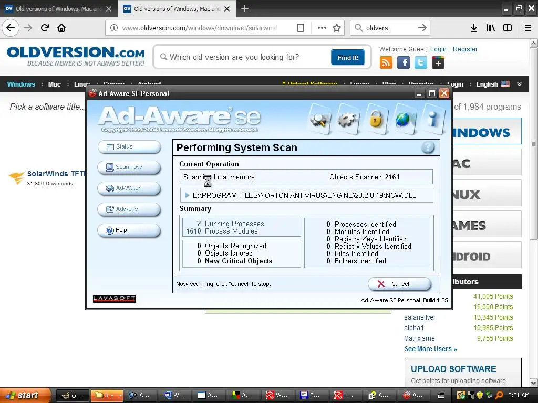
Task: Open the Firefox hamburger menu
Action: (x=527, y=28)
